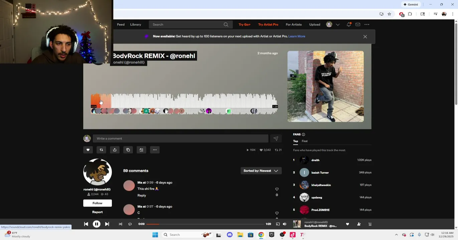Screen dimensions: 458x240
Task: Expand the profile menu chevron in header
Action: click(x=338, y=24)
